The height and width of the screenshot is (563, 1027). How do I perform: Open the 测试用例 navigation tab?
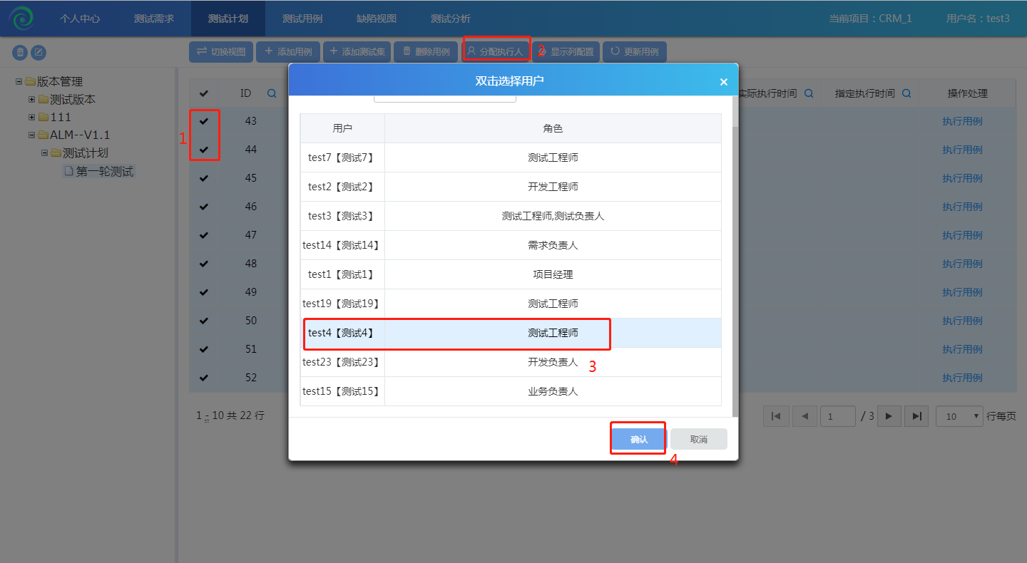point(302,19)
